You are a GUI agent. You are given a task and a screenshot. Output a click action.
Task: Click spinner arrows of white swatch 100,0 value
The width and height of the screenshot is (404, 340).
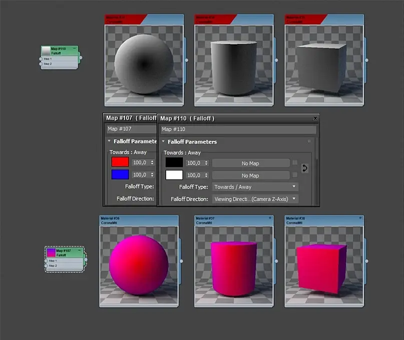[206, 175]
